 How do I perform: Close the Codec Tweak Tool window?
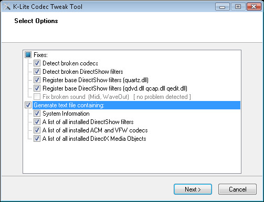254,7
